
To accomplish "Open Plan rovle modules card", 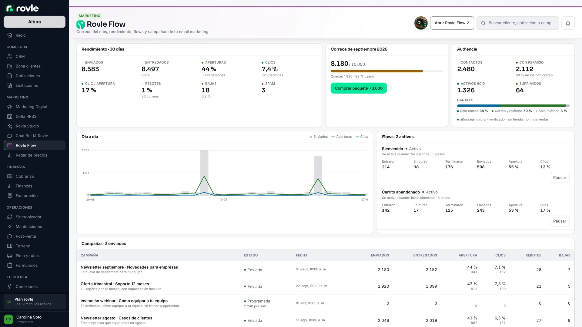I will pos(35,302).
